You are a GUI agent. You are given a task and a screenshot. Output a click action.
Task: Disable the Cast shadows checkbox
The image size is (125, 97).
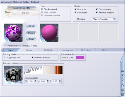[x=97, y=9]
